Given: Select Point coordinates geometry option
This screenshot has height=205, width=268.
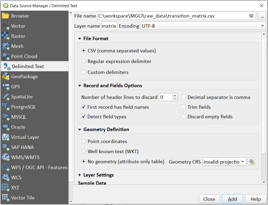Looking at the screenshot, I should [x=84, y=141].
